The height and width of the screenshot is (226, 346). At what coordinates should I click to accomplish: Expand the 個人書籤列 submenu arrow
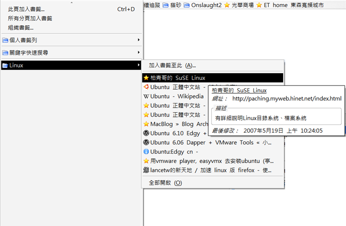pyautogui.click(x=139, y=40)
